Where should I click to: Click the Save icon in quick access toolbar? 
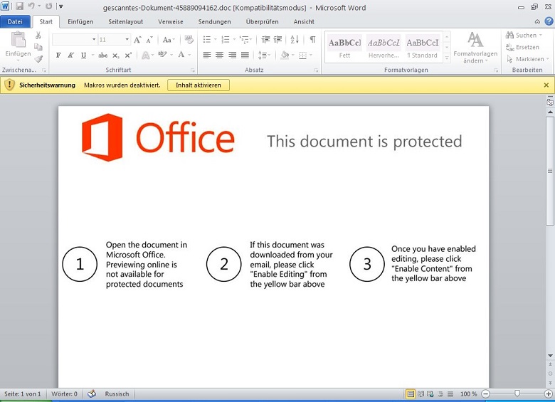coord(19,6)
